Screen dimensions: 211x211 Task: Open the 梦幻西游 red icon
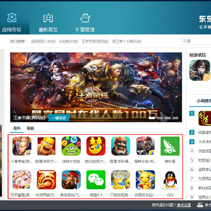click(x=96, y=146)
